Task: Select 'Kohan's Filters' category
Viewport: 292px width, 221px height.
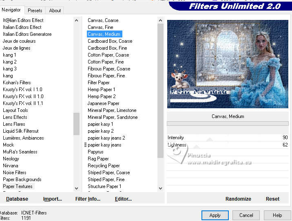Action: pyautogui.click(x=17, y=83)
